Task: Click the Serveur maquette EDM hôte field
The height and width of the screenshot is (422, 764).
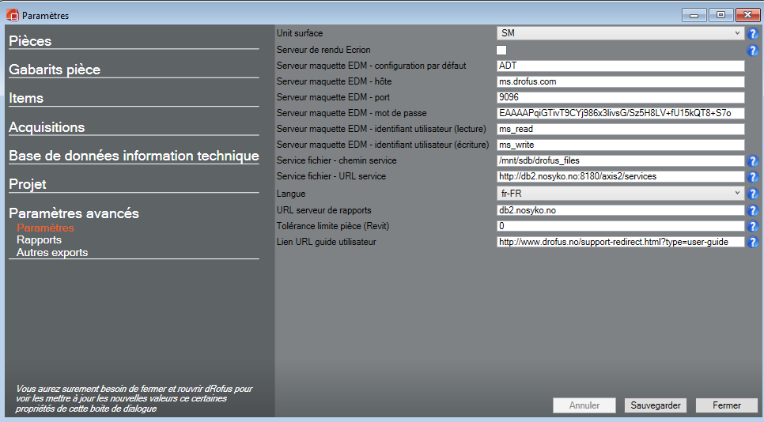Action: [620, 81]
